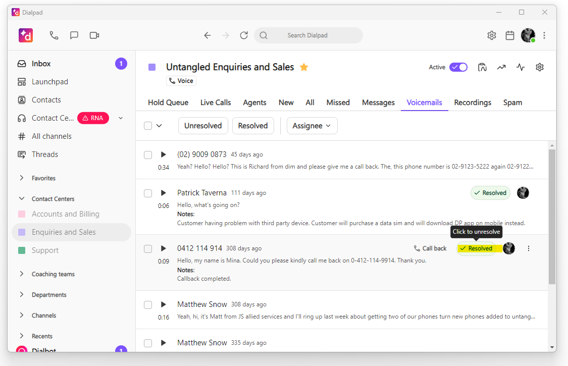The image size is (568, 366).
Task: Open the top bar three-dot menu
Action: click(544, 35)
